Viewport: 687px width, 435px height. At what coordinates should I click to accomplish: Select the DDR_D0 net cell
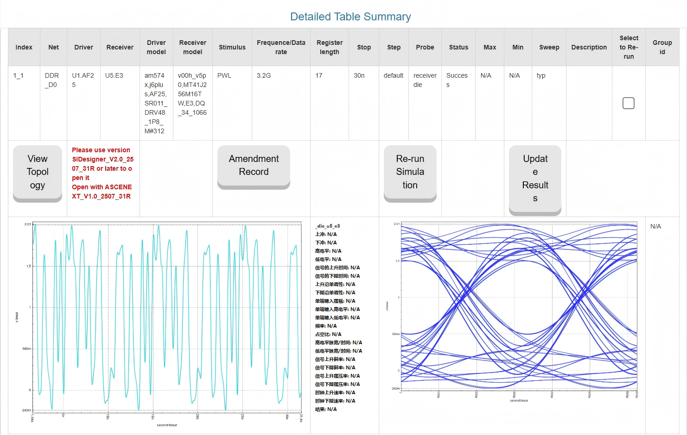tap(52, 80)
